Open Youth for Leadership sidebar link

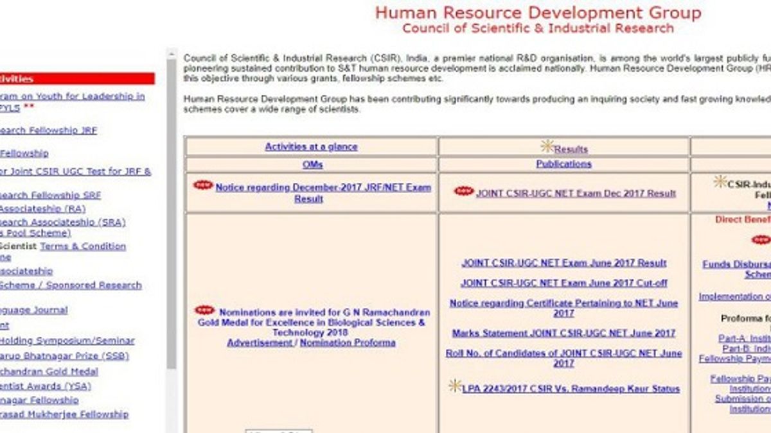tap(72, 102)
